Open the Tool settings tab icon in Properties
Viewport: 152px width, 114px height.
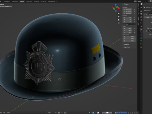(141, 7)
